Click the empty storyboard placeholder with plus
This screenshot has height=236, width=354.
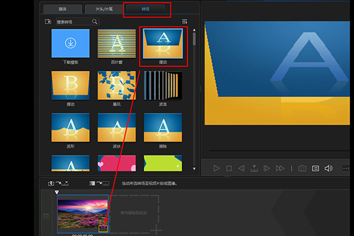(x=134, y=214)
